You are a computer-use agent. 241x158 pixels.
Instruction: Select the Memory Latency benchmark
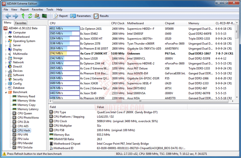coord(28,109)
